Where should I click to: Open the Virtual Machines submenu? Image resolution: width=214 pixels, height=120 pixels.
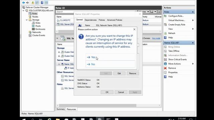click(177, 20)
